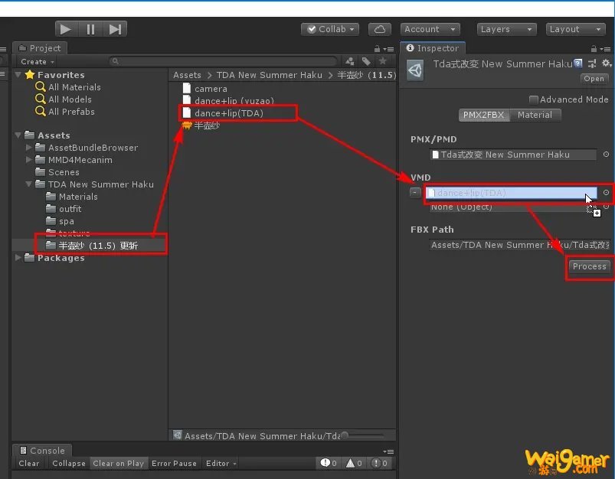This screenshot has height=479, width=615.
Task: Toggle Collapse in the Console
Action: 69,464
